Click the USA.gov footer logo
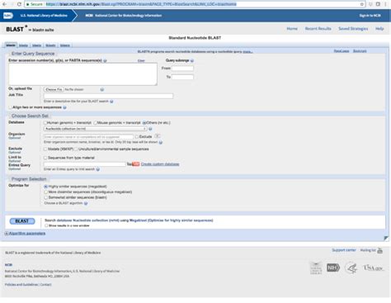This screenshot has height=303, width=391. click(374, 267)
